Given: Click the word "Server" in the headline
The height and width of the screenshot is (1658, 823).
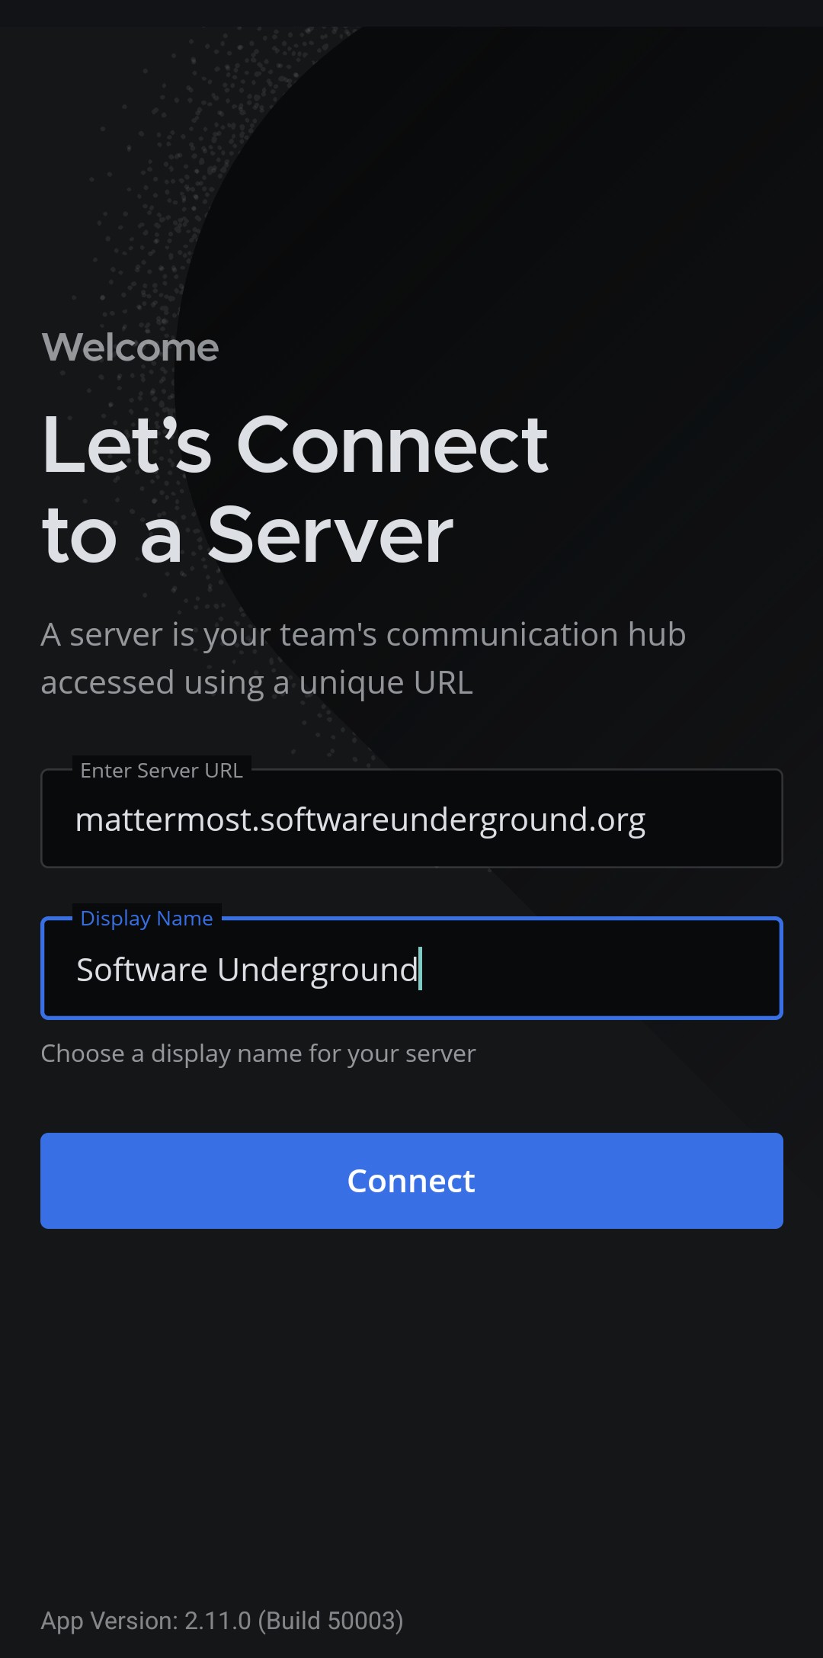Looking at the screenshot, I should click(x=330, y=535).
